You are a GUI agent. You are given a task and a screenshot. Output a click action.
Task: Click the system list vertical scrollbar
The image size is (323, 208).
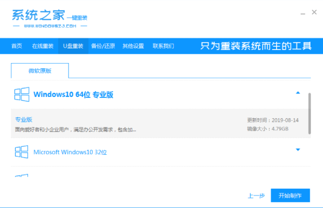tap(309, 112)
